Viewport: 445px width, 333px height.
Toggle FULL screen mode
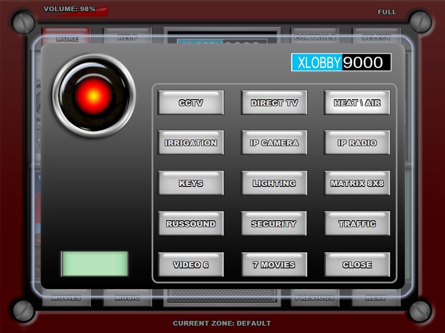387,12
